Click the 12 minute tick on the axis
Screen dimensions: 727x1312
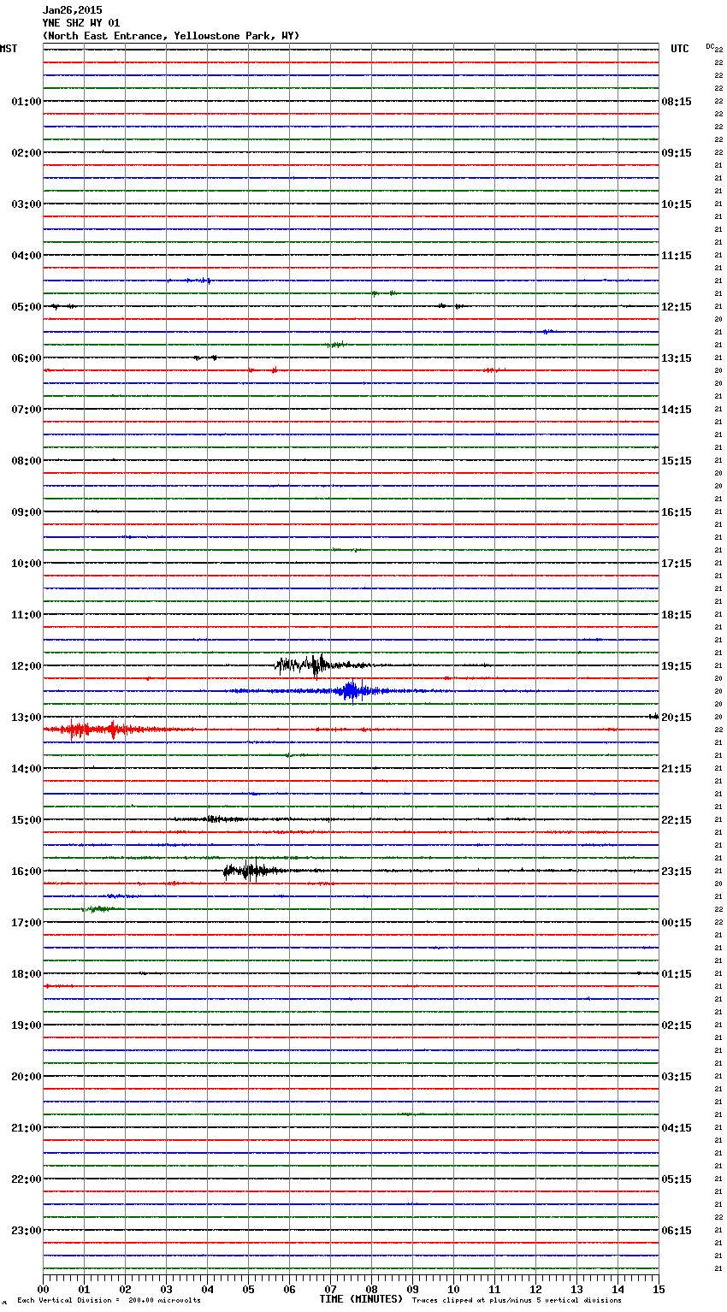point(535,1289)
